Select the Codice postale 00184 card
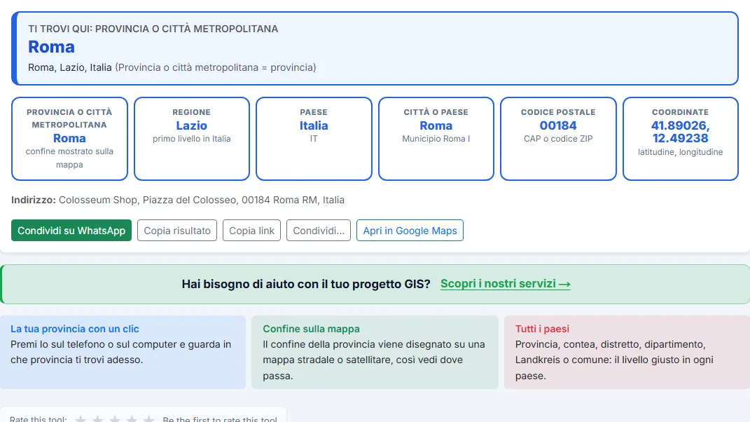750x422 pixels. [558, 139]
